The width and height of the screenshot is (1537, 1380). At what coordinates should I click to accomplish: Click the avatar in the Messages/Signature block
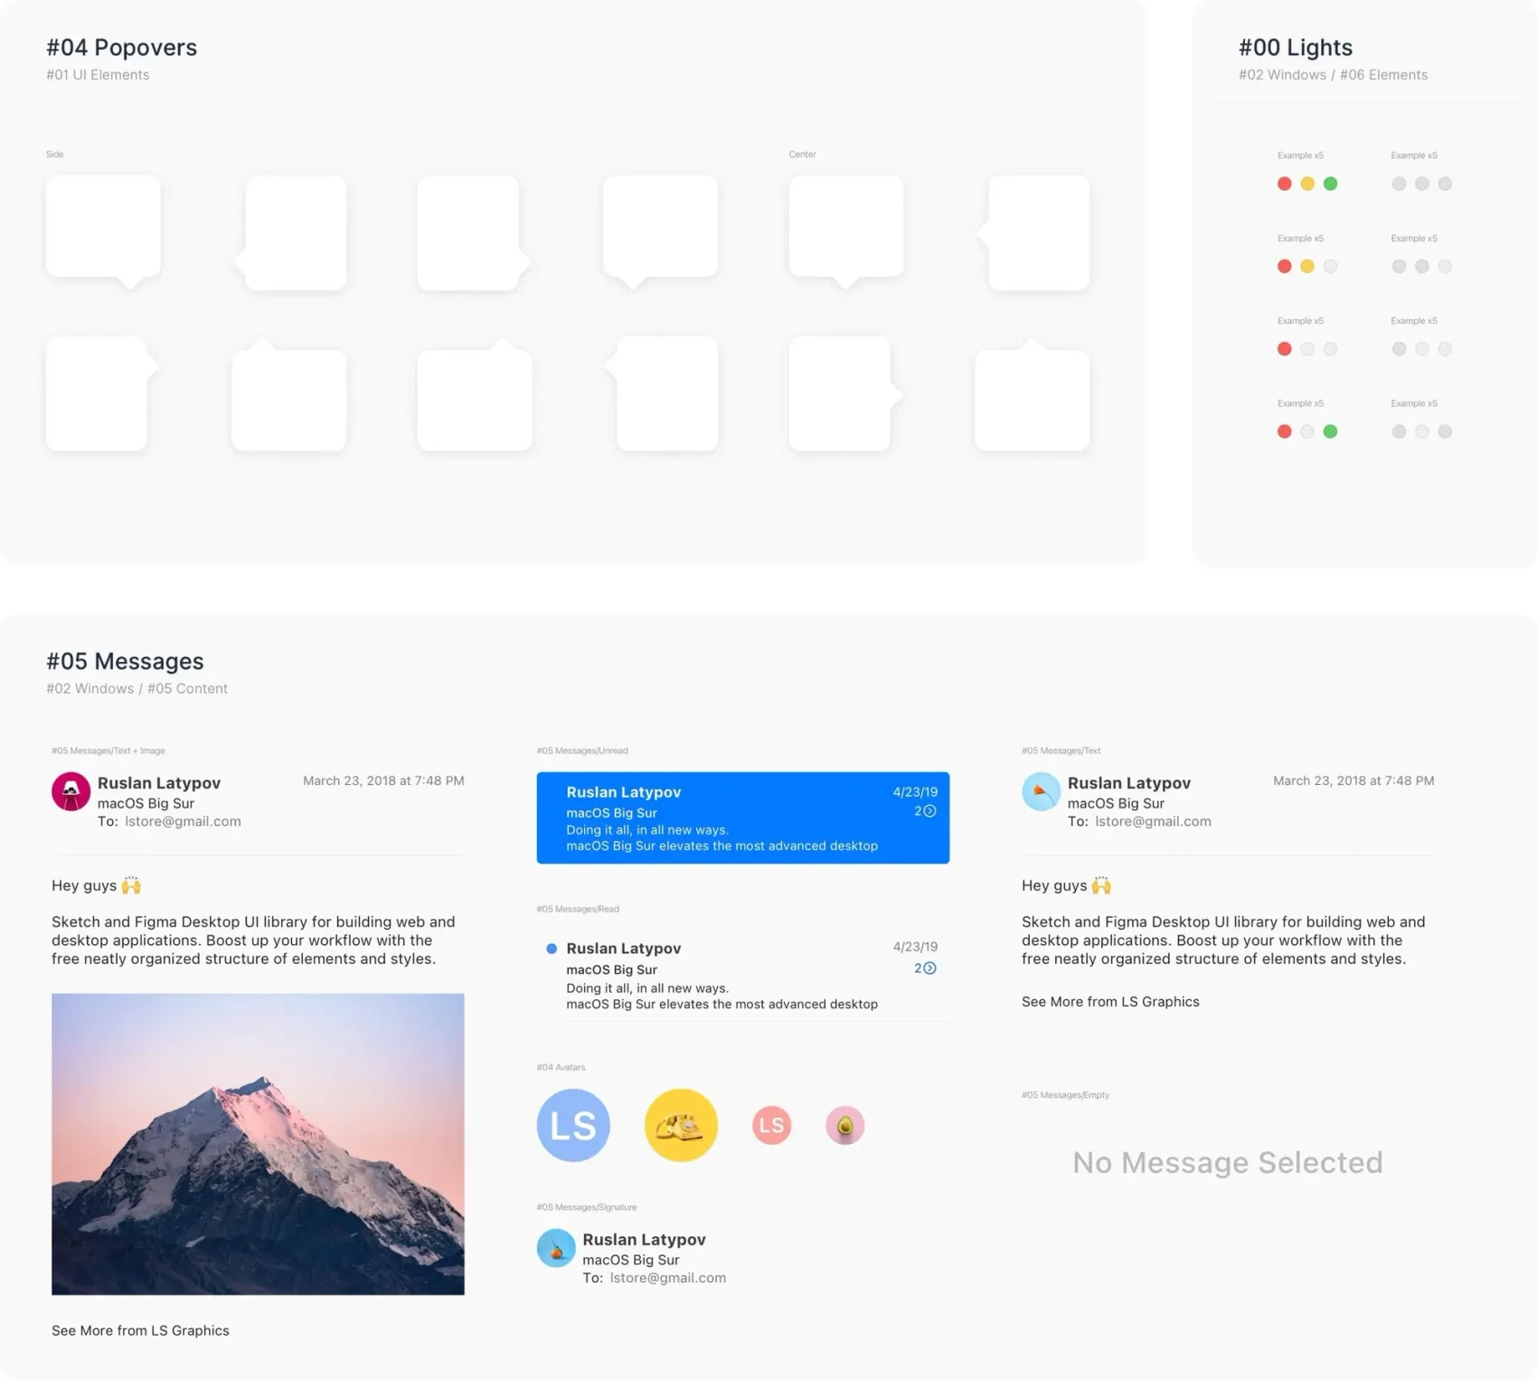[556, 1248]
